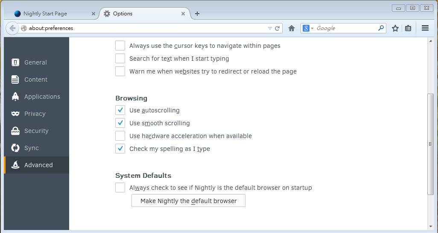Image resolution: width=438 pixels, height=233 pixels.
Task: Click the back arrow button
Action: pos(12,28)
